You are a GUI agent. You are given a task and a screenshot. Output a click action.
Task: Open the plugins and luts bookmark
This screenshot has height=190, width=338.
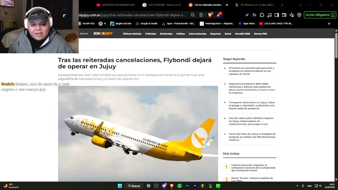pos(121,23)
